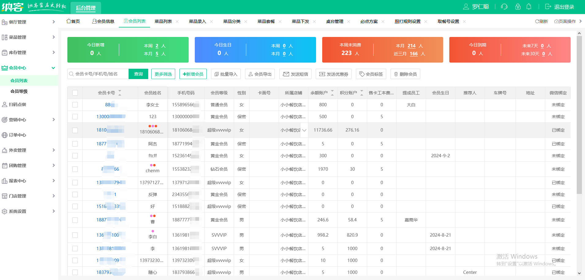The image size is (585, 280).
Task: Select the 扫码点餐 sidebar icon
Action: click(4, 104)
